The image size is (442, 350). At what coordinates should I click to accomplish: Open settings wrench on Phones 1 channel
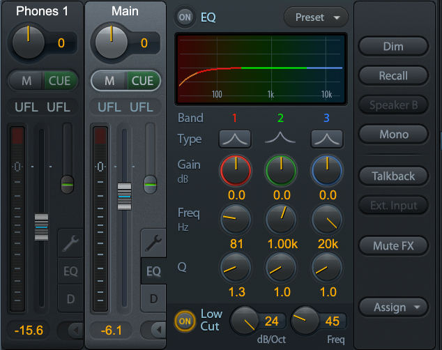70,243
